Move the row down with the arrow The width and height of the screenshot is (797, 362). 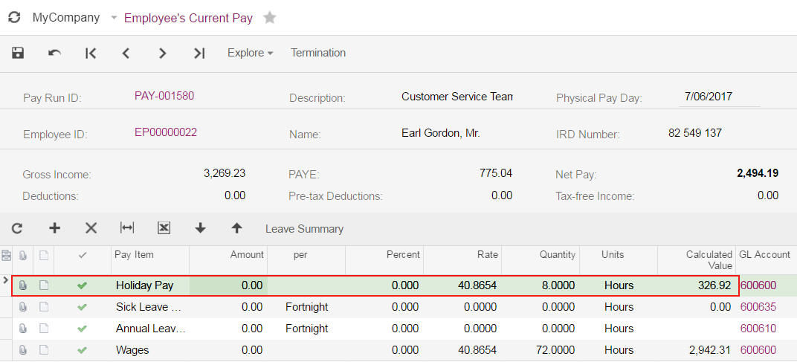pos(200,228)
